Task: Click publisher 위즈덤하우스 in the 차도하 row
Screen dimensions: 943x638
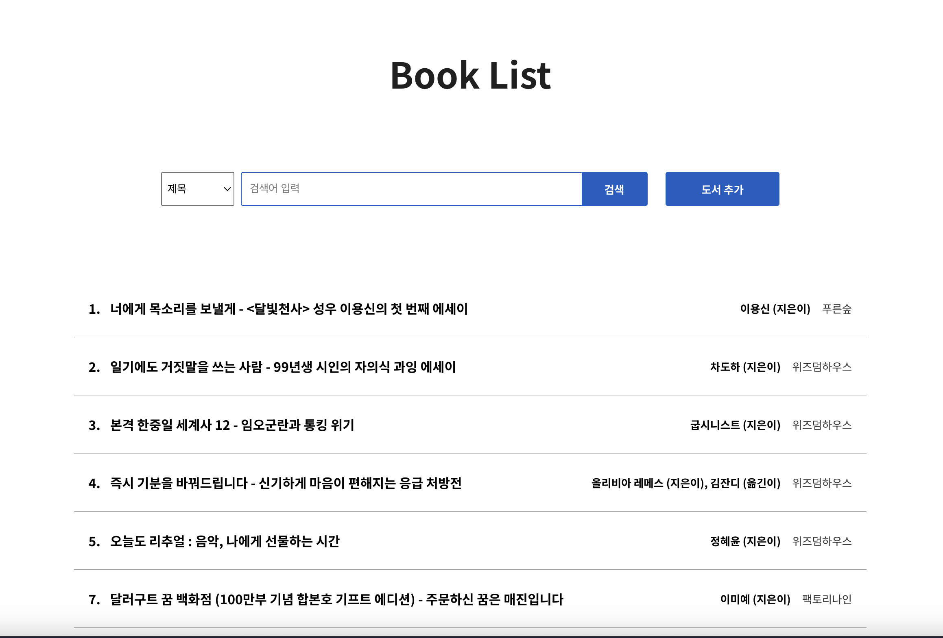Action: point(822,367)
